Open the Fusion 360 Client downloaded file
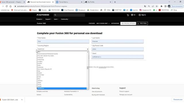The width and height of the screenshot is (184, 103). click(10, 100)
